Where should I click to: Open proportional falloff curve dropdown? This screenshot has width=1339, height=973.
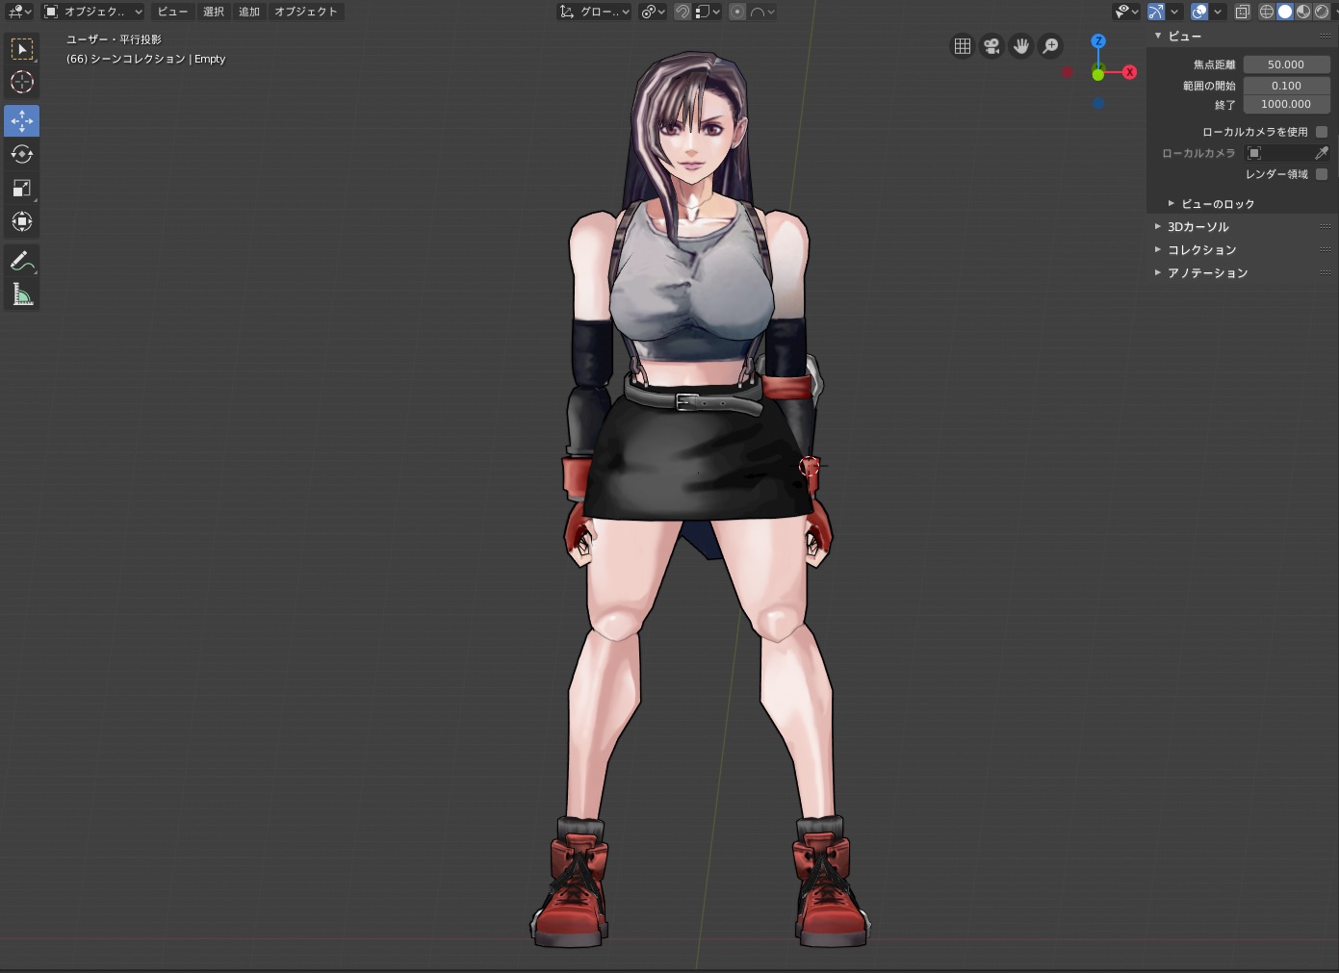[762, 12]
